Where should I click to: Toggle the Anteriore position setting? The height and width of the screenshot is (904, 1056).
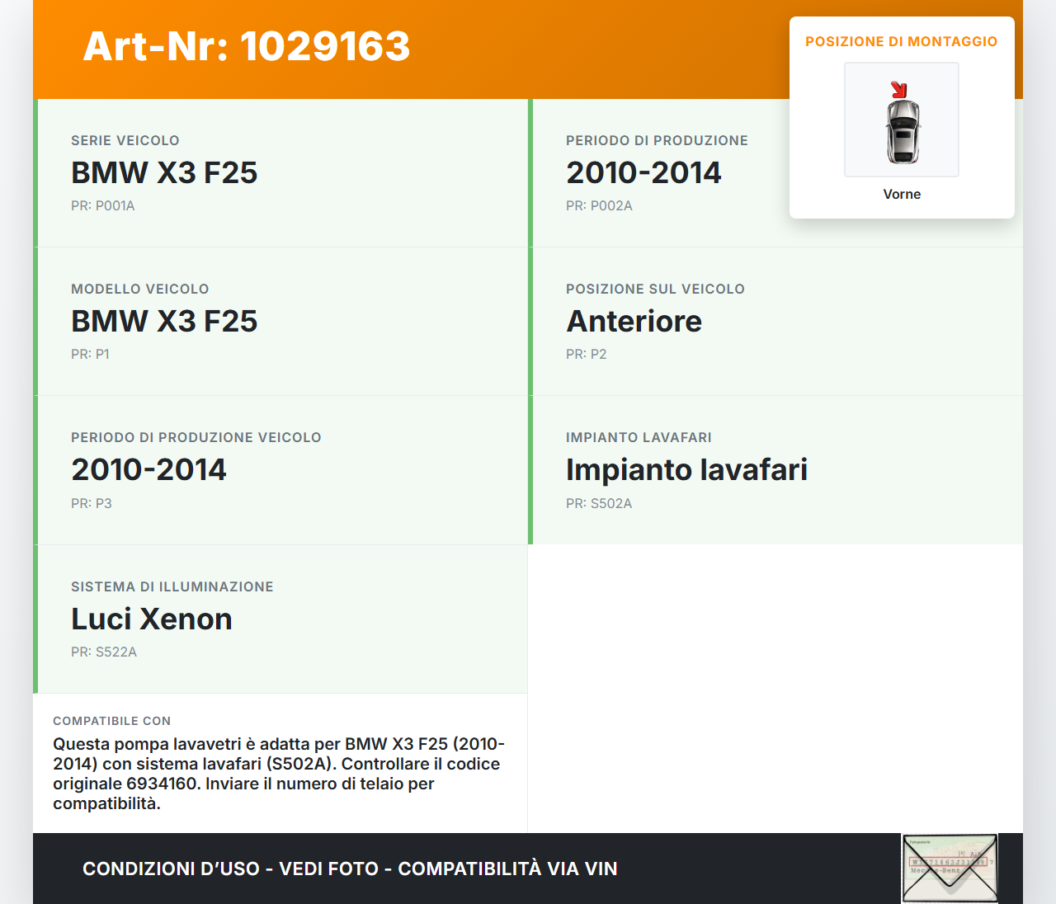634,321
